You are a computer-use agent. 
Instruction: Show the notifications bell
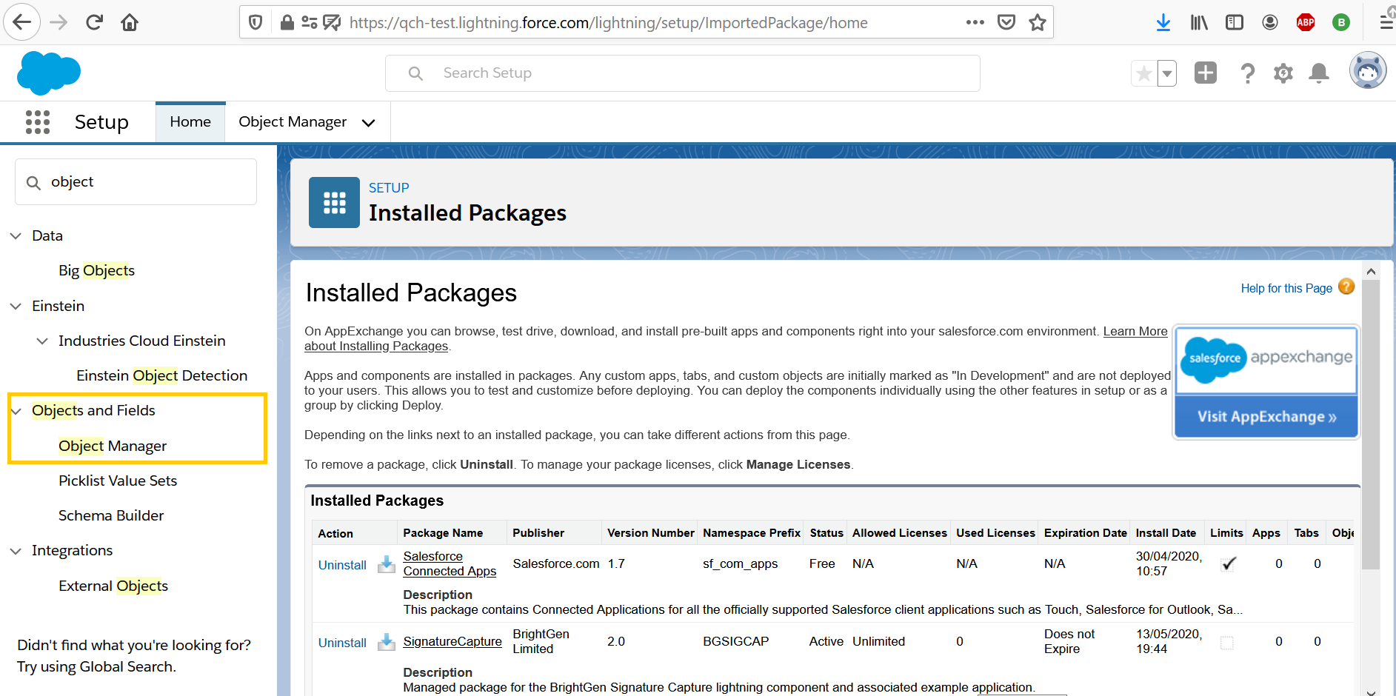point(1318,73)
